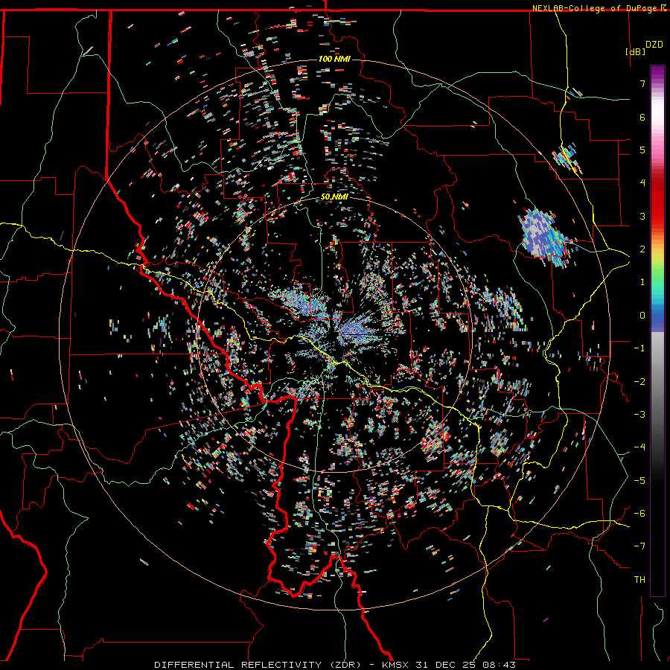The image size is (670, 670).
Task: Click the -7 value on the scale
Action: click(x=639, y=546)
